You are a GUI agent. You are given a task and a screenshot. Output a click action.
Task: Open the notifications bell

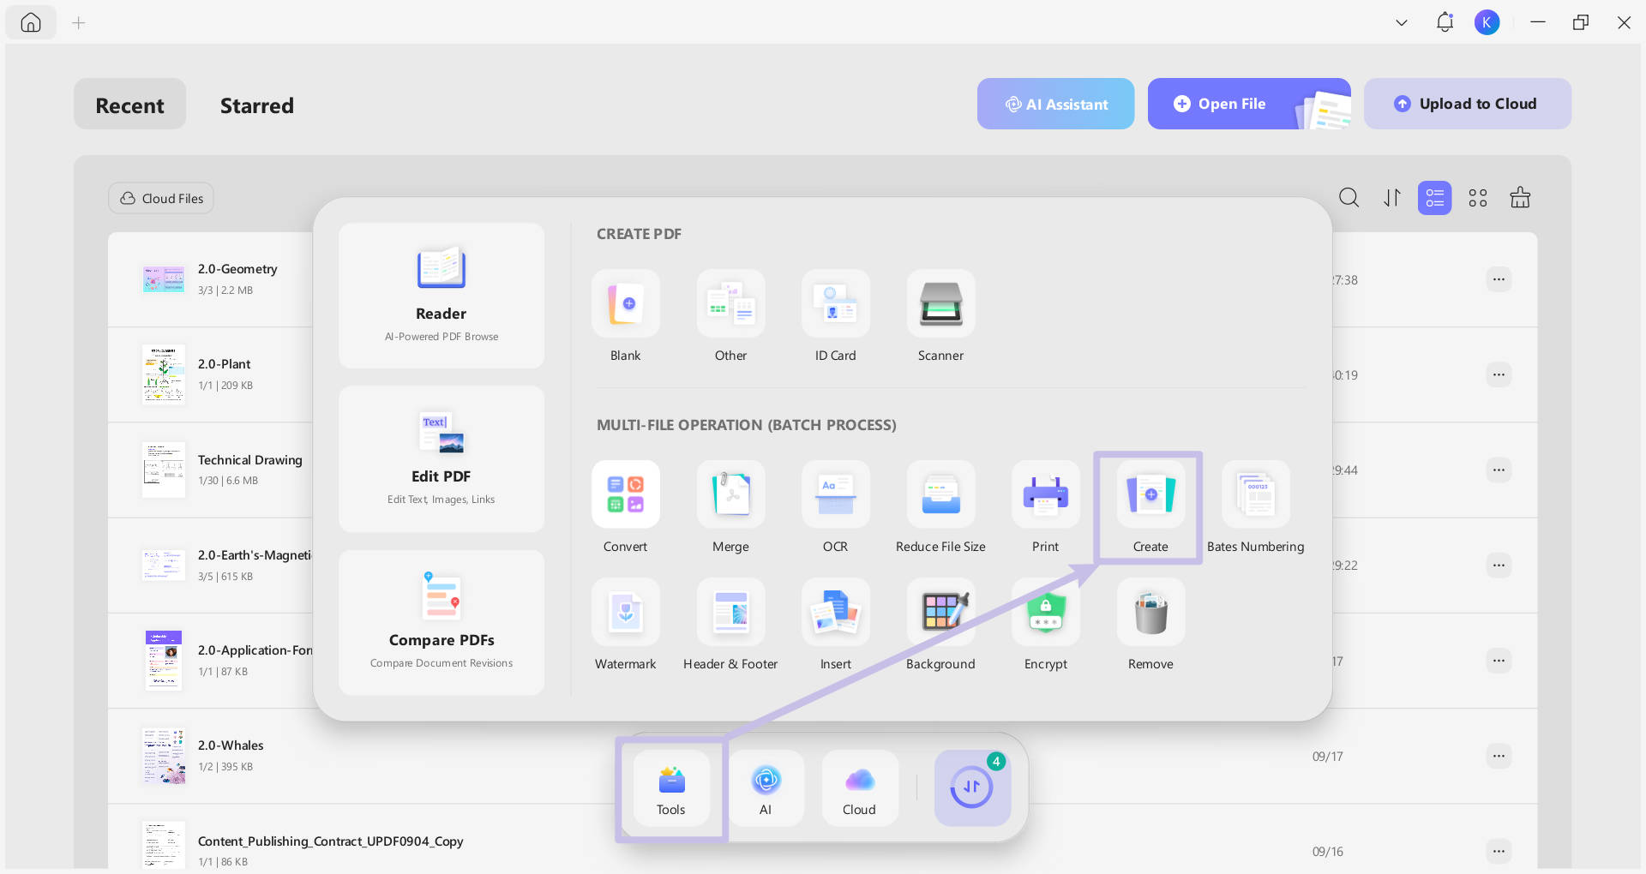coord(1445,22)
